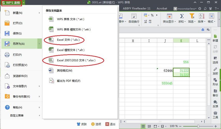Save copy as WPS 表格 模板文件 (*.ett)
This screenshot has height=129, width=221.
(x=74, y=29)
